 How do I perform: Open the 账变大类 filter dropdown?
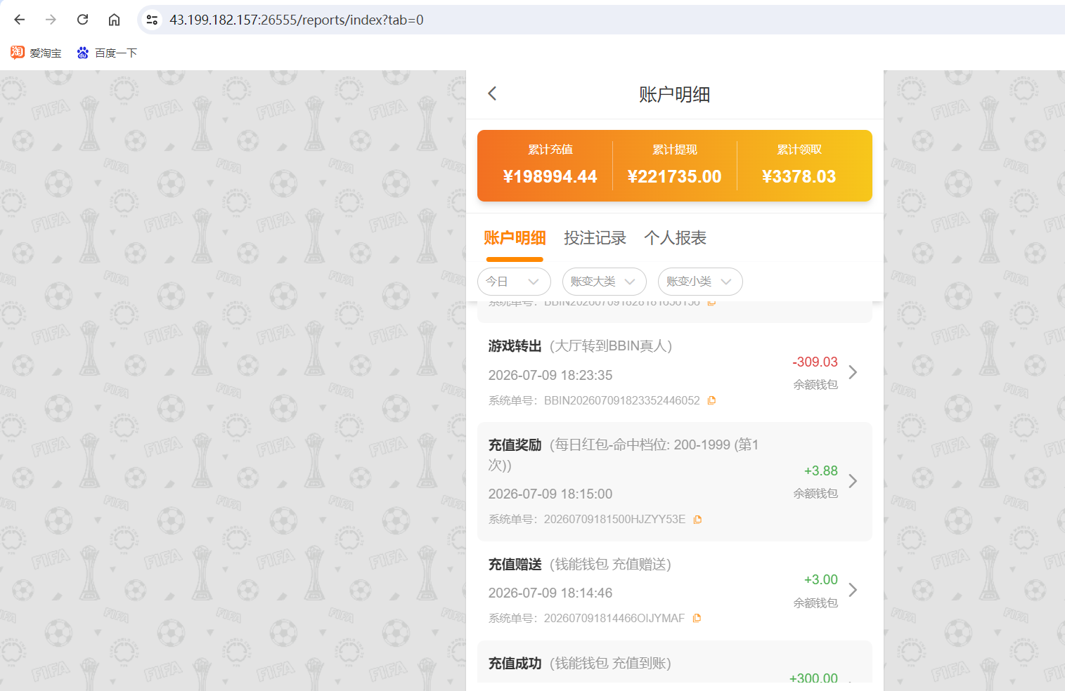pyautogui.click(x=605, y=282)
